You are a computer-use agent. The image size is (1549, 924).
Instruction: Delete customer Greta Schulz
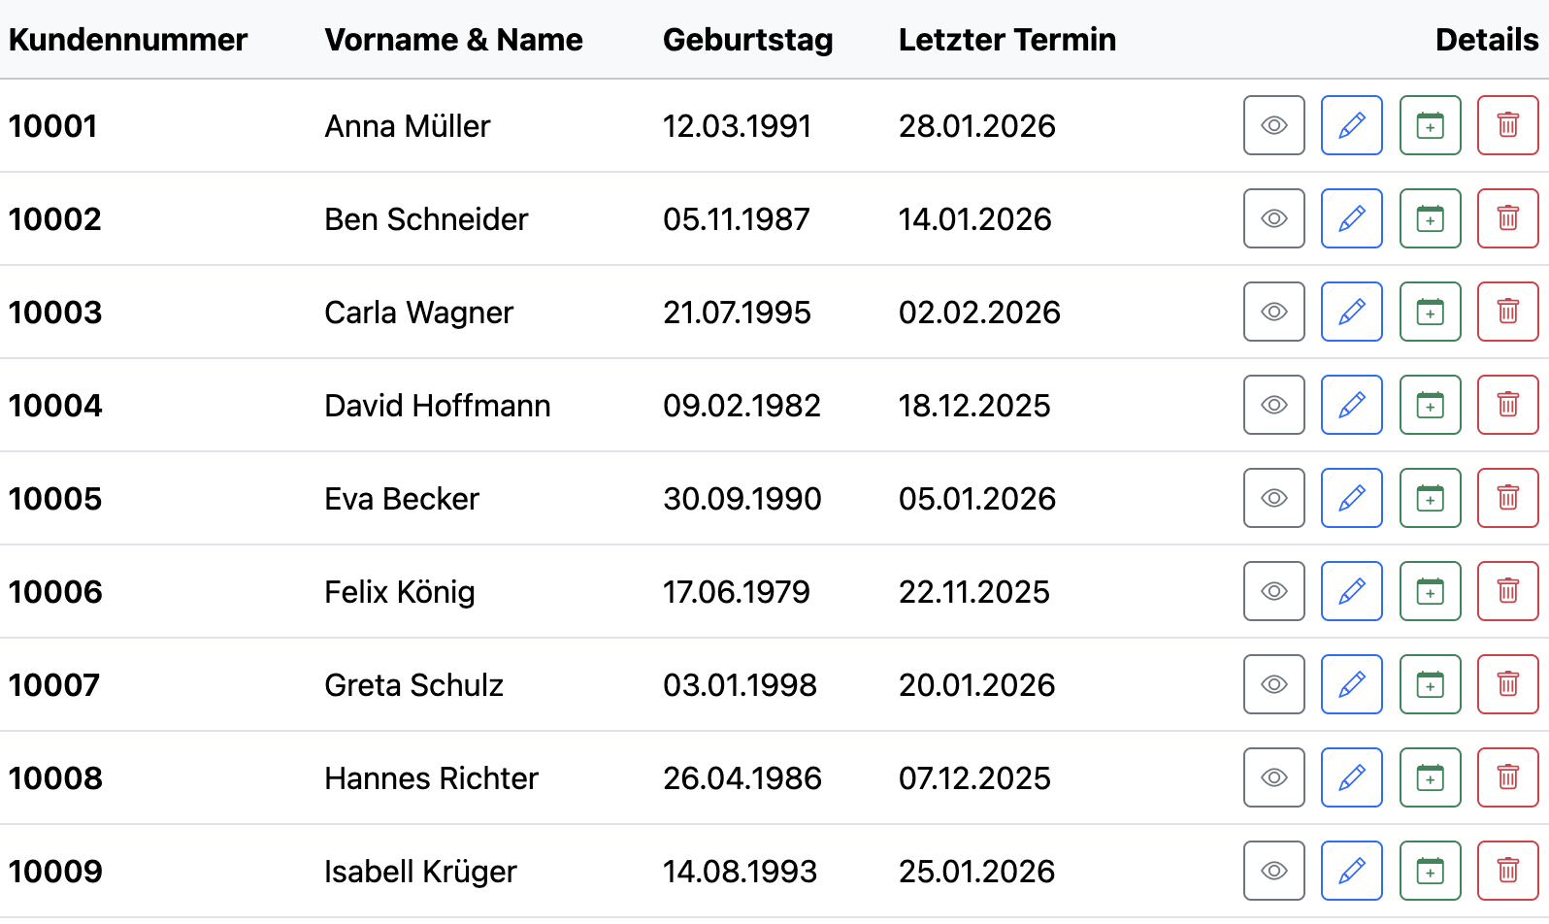pos(1507,684)
